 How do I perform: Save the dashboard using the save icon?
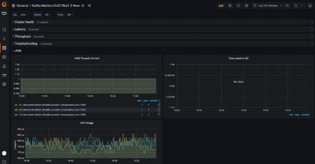[230, 6]
